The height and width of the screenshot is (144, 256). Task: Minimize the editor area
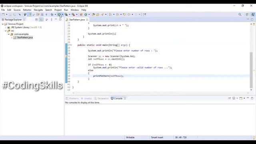248,19
